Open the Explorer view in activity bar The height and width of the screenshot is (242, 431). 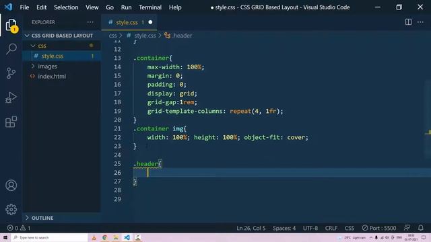click(x=11, y=26)
